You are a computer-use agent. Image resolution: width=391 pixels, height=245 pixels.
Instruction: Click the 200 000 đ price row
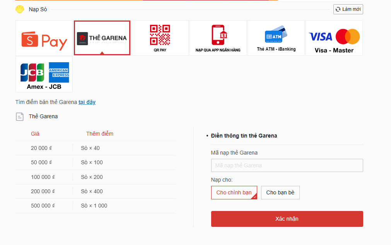coord(95,191)
